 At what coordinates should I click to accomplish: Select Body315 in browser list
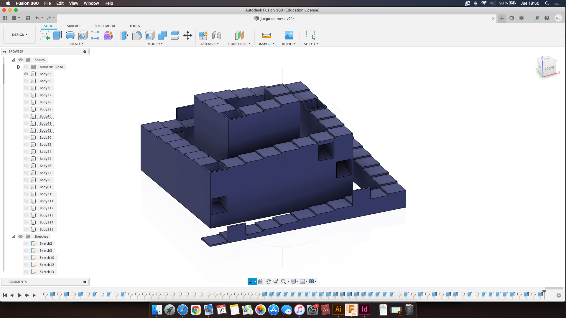pyautogui.click(x=46, y=229)
